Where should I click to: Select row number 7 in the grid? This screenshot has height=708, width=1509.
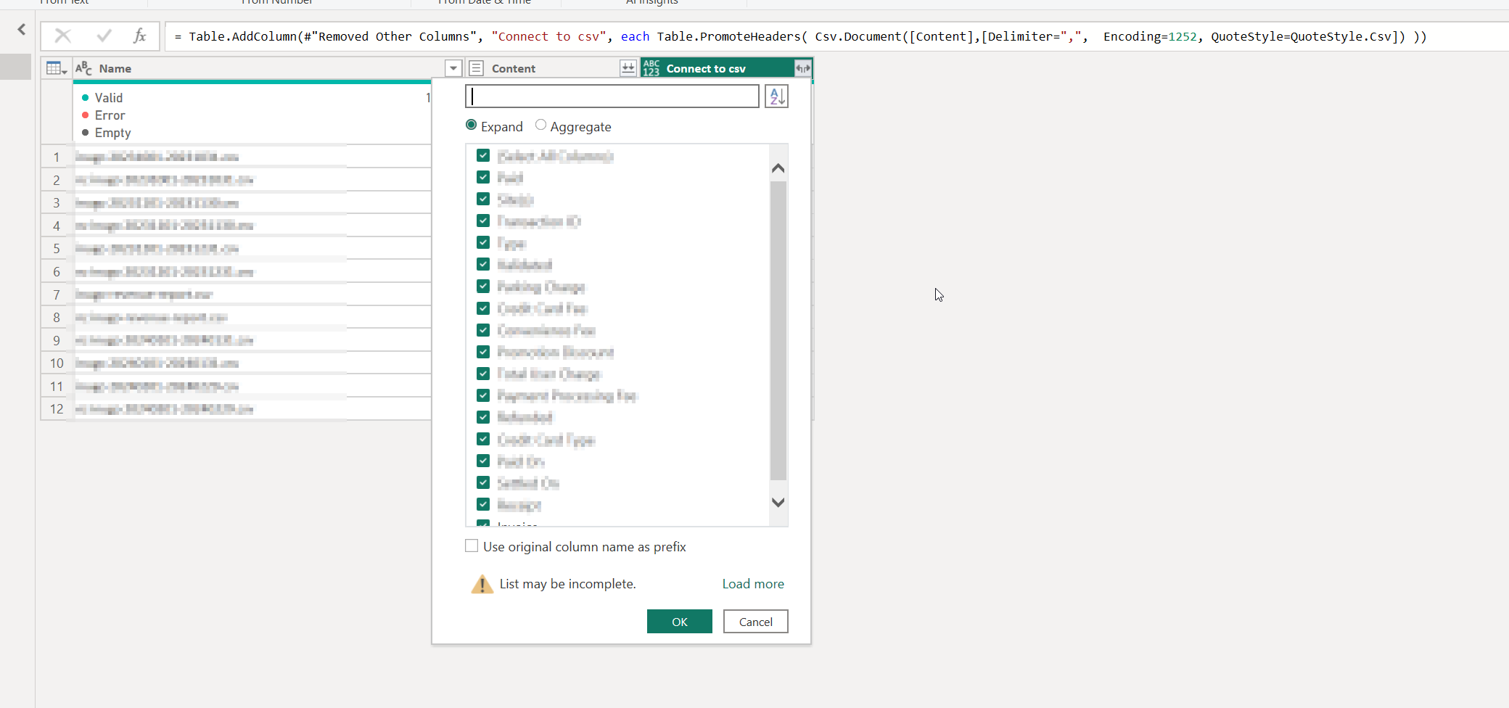coord(57,295)
